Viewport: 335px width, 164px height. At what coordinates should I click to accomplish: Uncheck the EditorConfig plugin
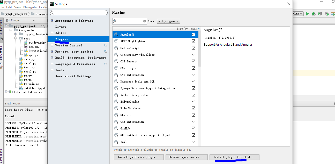(193, 101)
